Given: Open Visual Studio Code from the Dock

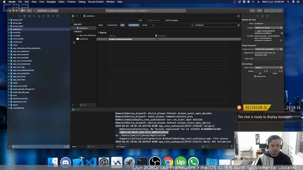Looking at the screenshot, I should pyautogui.click(x=91, y=162).
